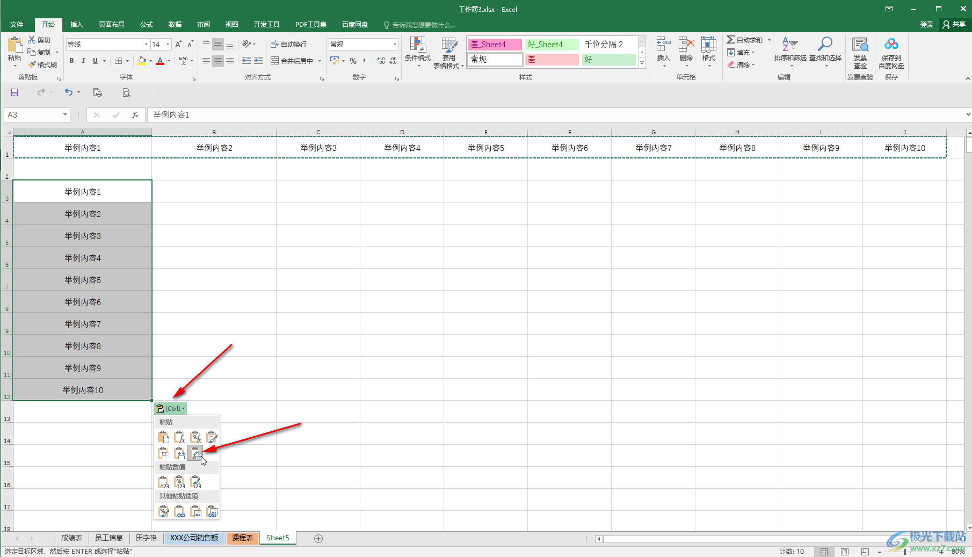The height and width of the screenshot is (557, 972).
Task: Click the formula bar showing 举例内容1
Action: [556, 114]
